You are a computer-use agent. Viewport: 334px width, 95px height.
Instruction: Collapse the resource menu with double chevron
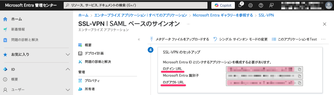[x=139, y=40]
